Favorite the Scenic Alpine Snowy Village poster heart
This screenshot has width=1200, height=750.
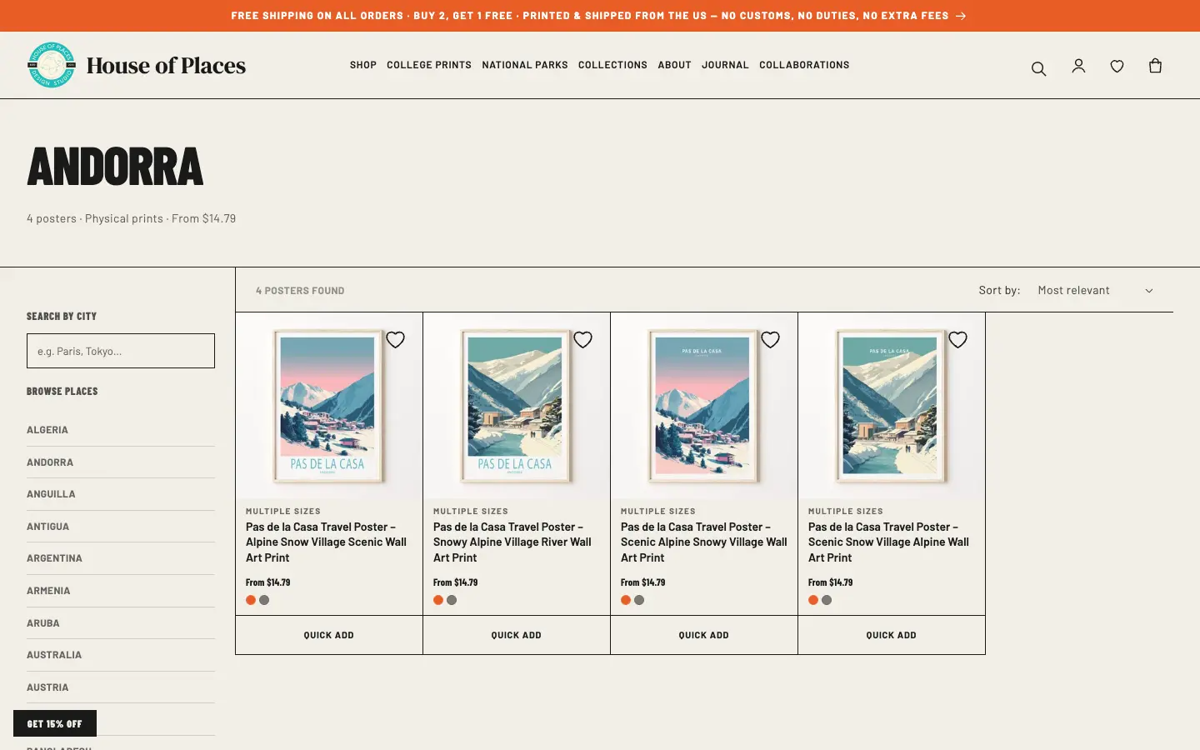[770, 339]
